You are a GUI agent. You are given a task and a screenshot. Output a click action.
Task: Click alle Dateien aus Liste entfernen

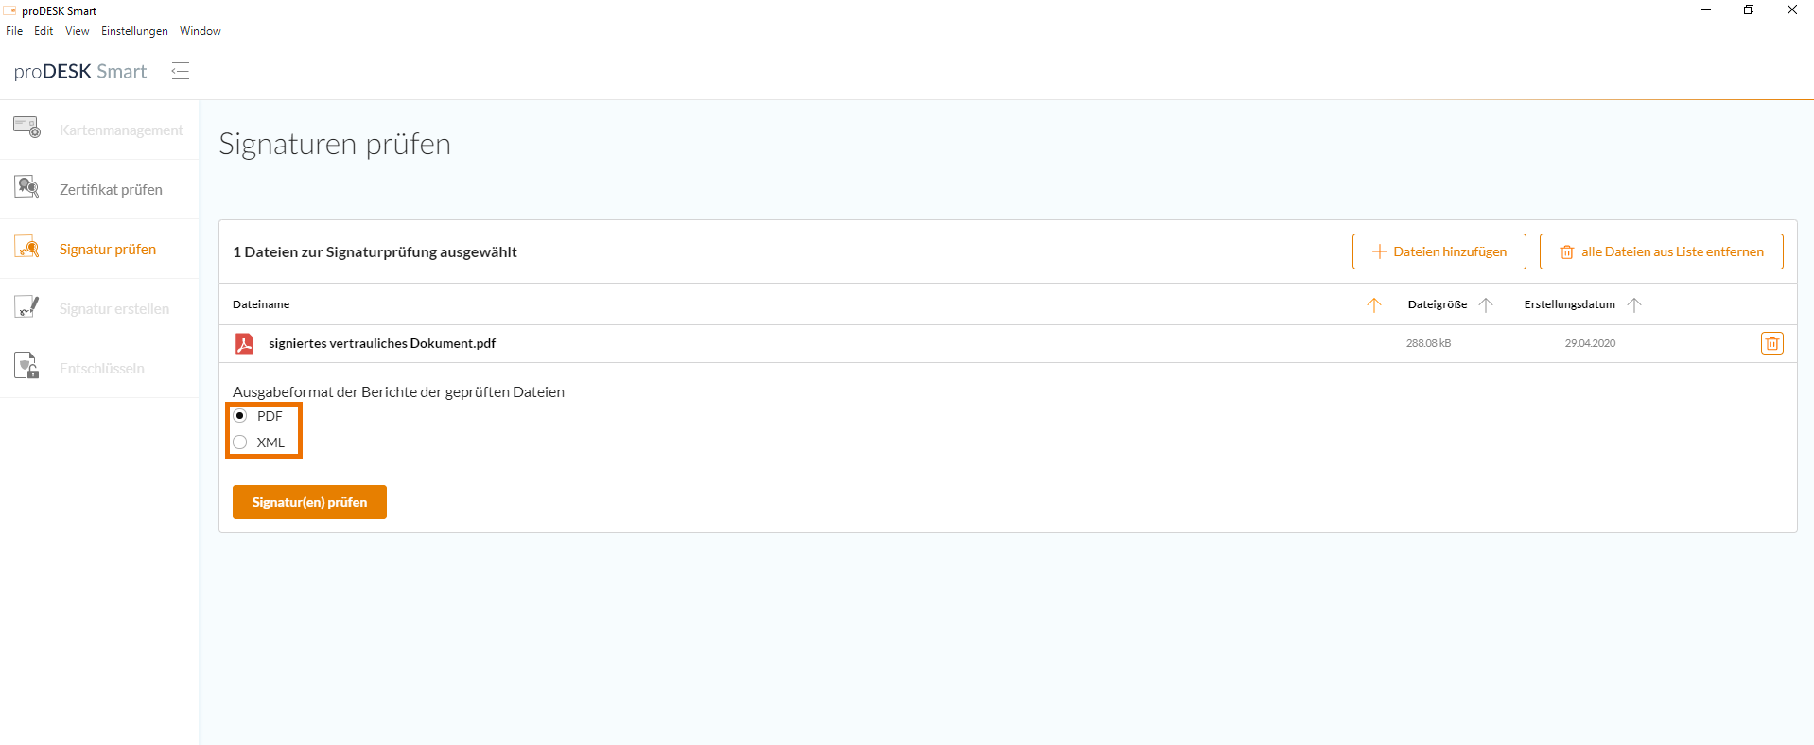click(x=1661, y=251)
